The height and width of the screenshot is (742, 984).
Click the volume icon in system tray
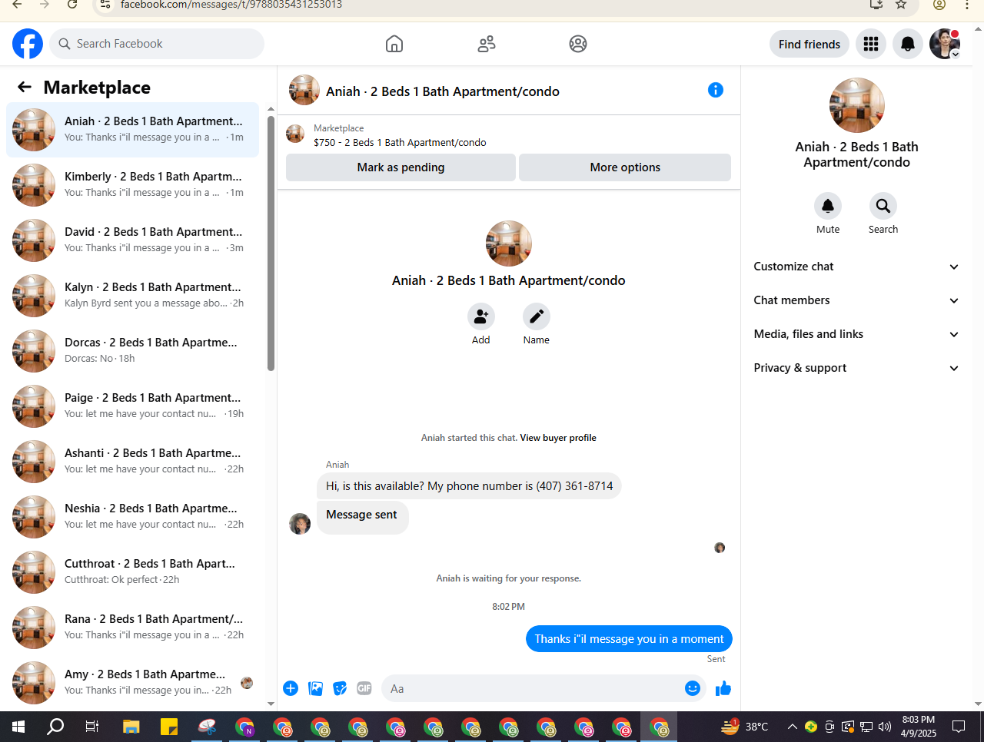pos(885,727)
